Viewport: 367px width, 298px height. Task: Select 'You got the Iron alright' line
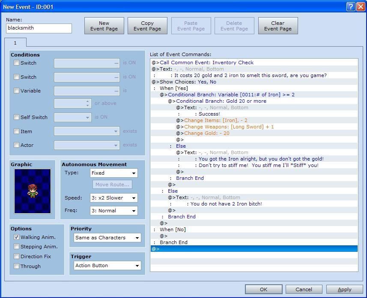[254, 159]
